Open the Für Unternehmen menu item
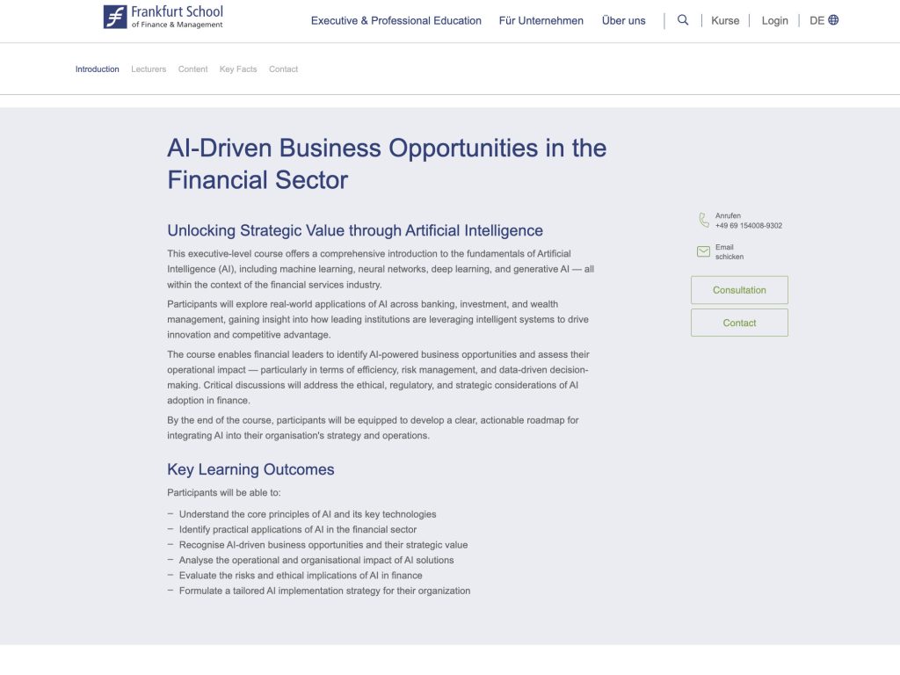900x675 pixels. (x=541, y=20)
